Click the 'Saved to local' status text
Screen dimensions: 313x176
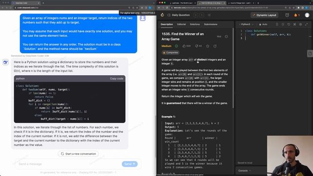[245, 163]
